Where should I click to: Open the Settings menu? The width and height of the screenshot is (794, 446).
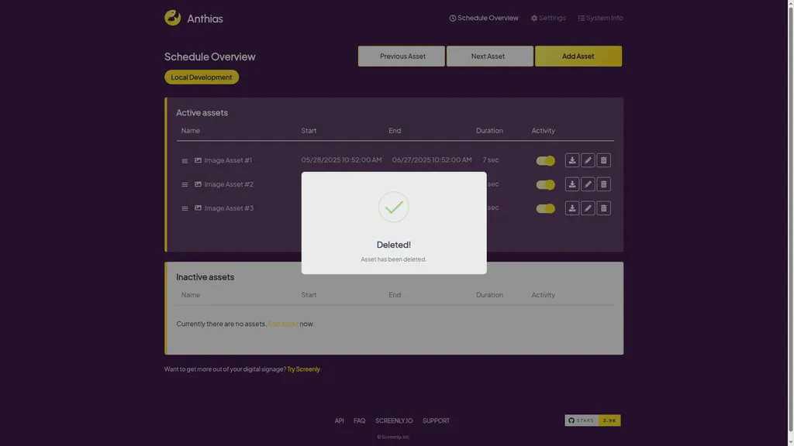pos(548,17)
